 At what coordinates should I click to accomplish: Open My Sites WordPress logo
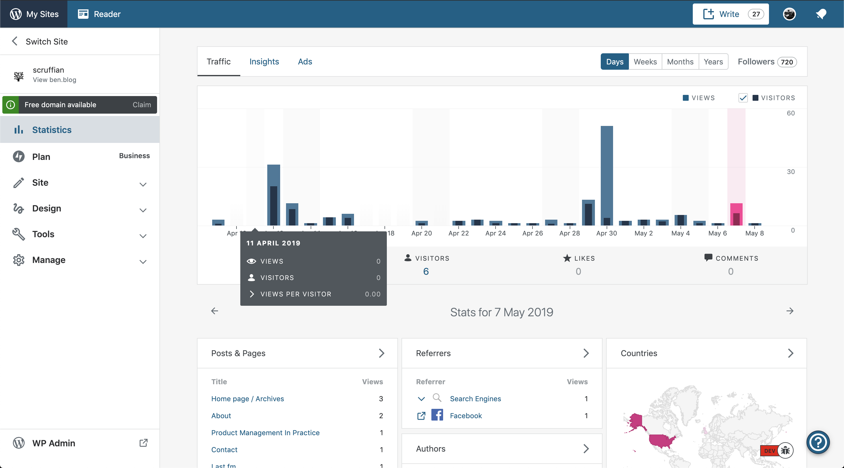click(16, 14)
